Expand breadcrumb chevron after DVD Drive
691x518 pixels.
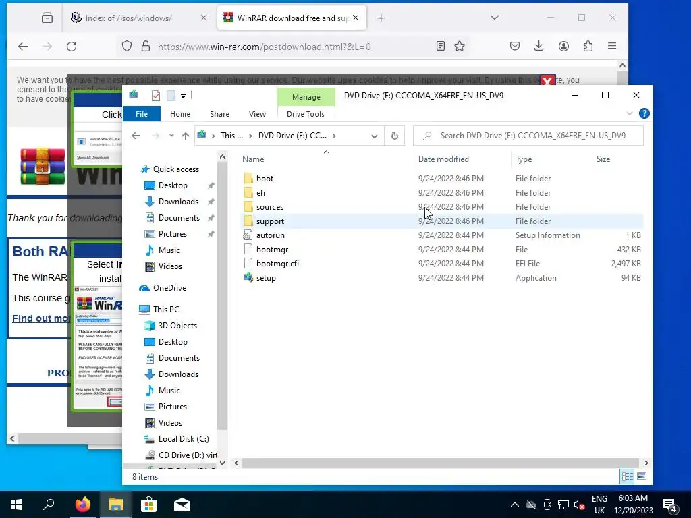tap(335, 136)
